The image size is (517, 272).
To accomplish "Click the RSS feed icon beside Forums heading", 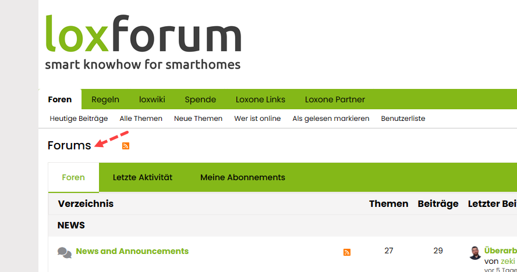I will click(x=126, y=145).
